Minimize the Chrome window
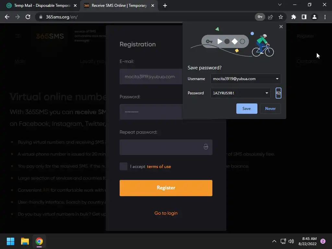332x249 pixels. (294, 5)
